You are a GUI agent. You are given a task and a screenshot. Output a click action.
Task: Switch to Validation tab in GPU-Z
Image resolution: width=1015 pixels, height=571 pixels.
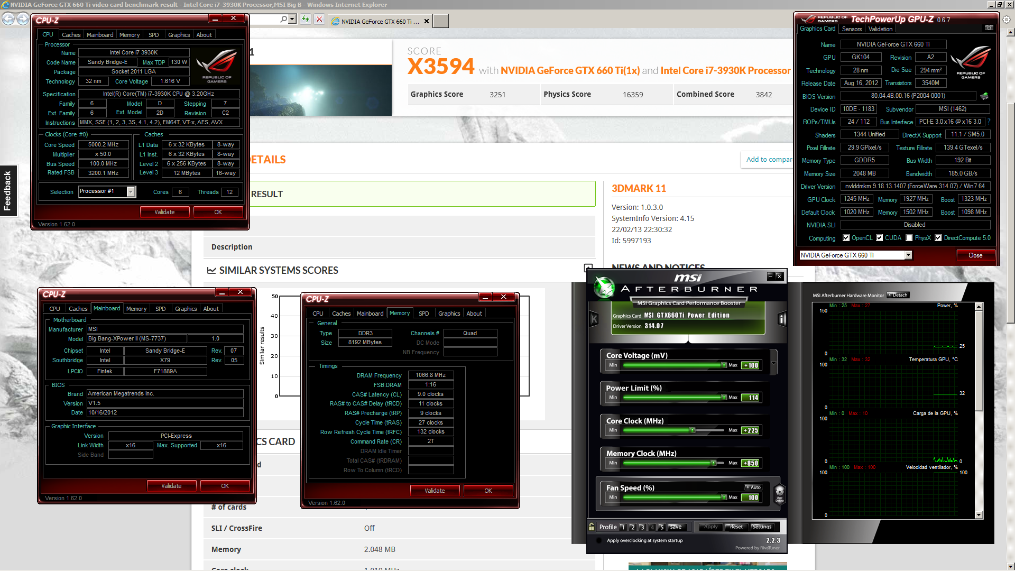tap(880, 29)
